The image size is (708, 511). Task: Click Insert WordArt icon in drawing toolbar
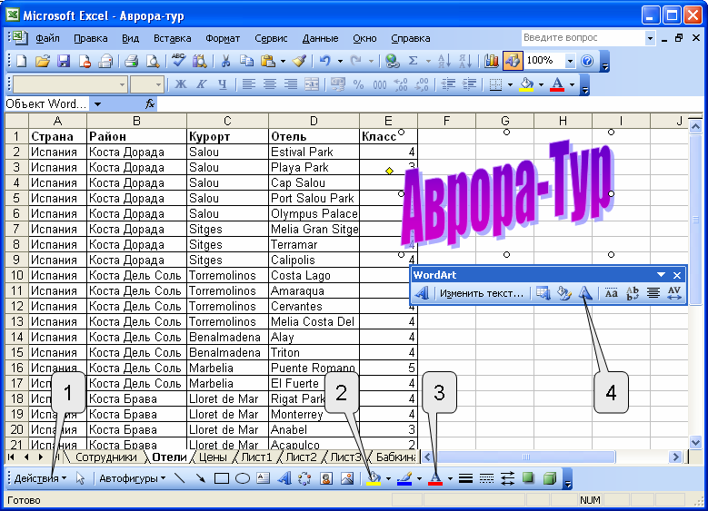click(x=284, y=478)
